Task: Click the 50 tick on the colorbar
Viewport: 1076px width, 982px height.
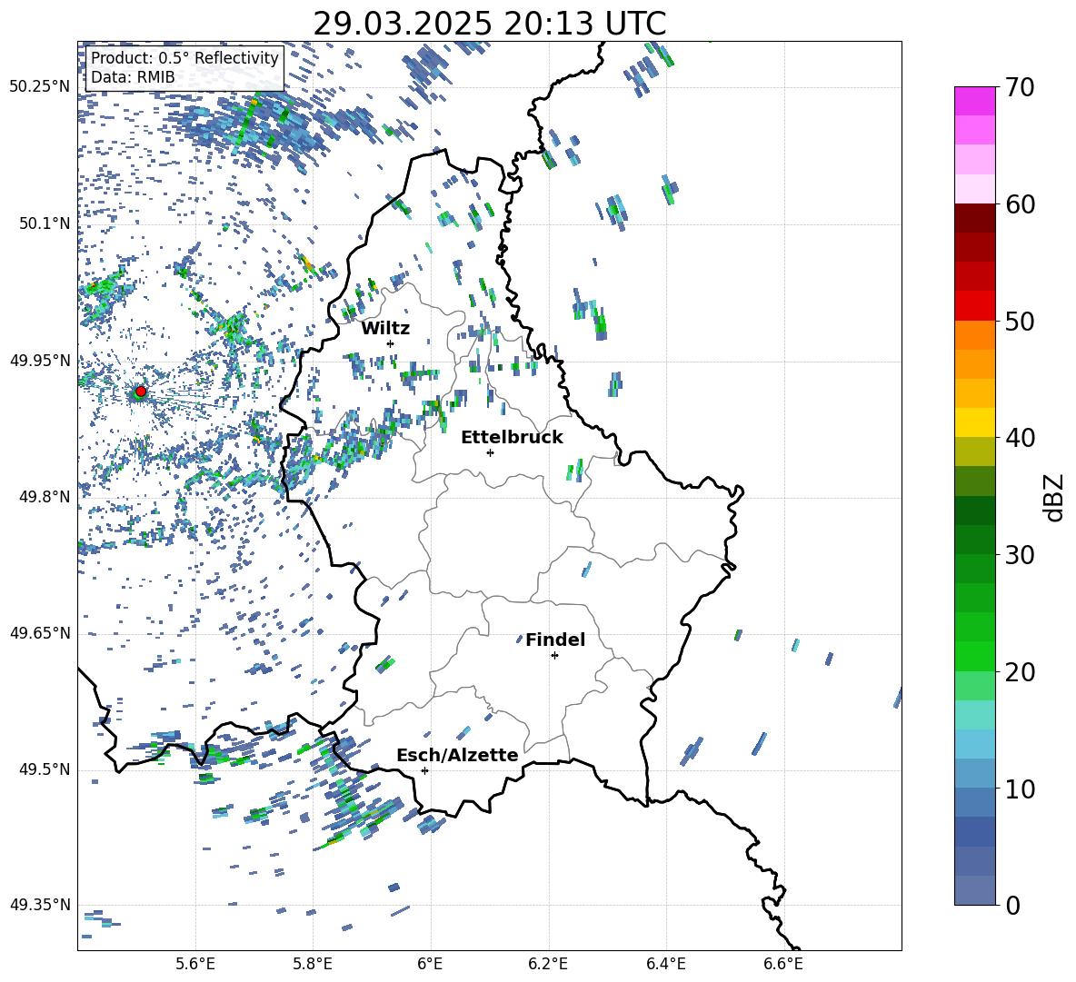Action: pos(1020,321)
